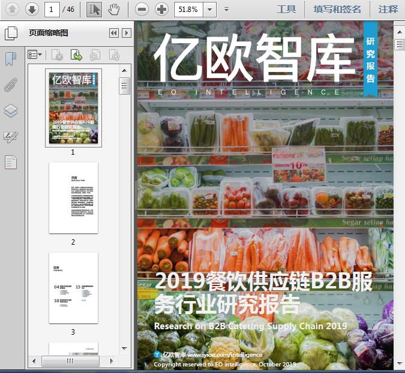Activate the Hand pan tool
Screen dimensions: 405x373
click(x=113, y=10)
